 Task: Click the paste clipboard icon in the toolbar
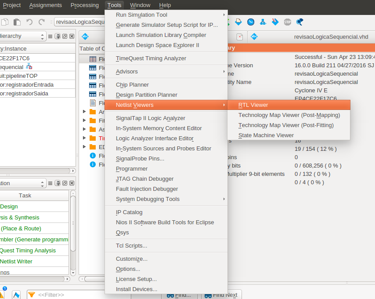17,22
